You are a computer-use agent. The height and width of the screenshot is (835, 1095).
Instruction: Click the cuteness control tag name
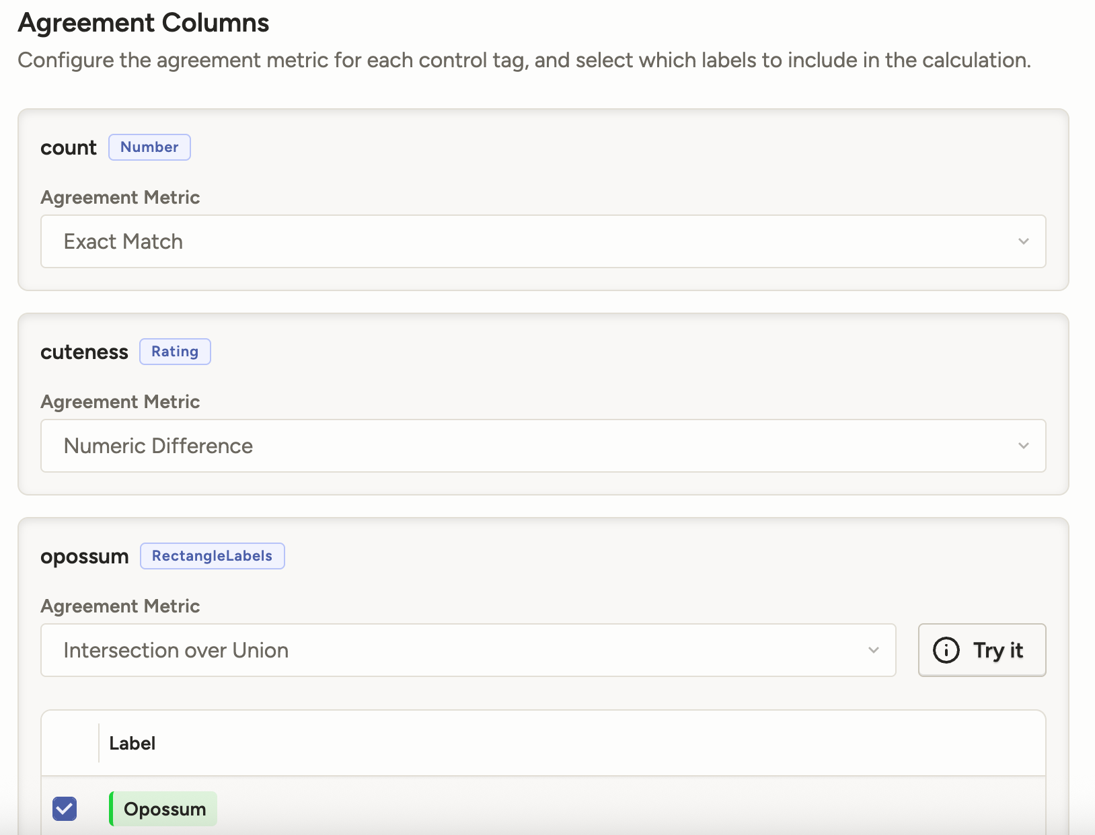coord(84,352)
